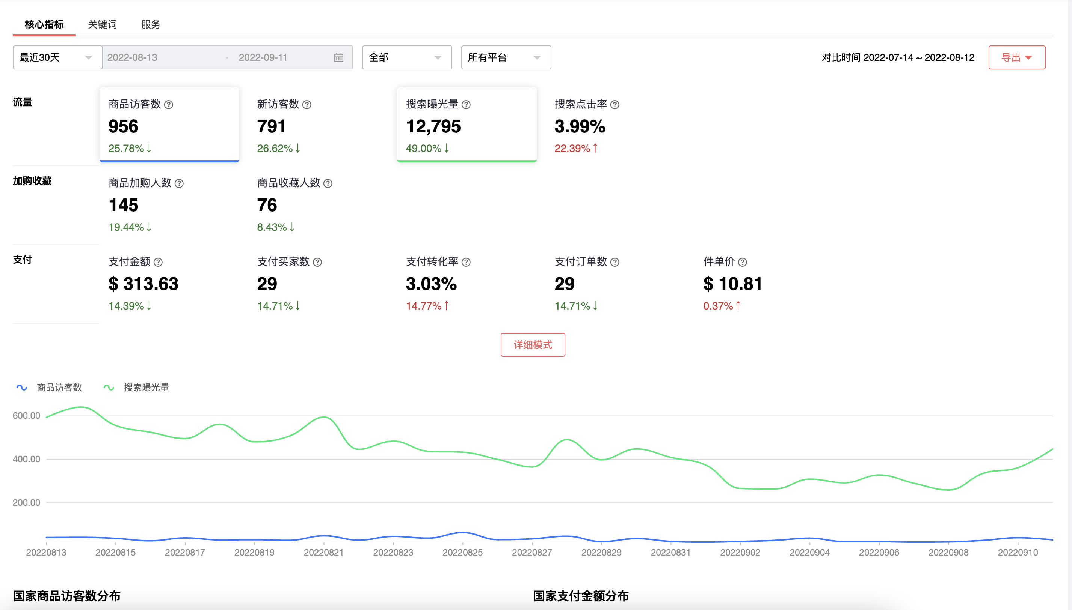Open the 导出 export menu

[x=1017, y=57]
